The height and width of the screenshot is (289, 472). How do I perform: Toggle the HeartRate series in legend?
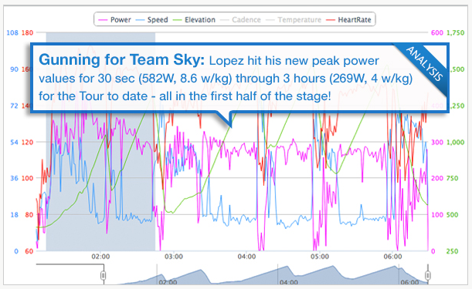(348, 20)
